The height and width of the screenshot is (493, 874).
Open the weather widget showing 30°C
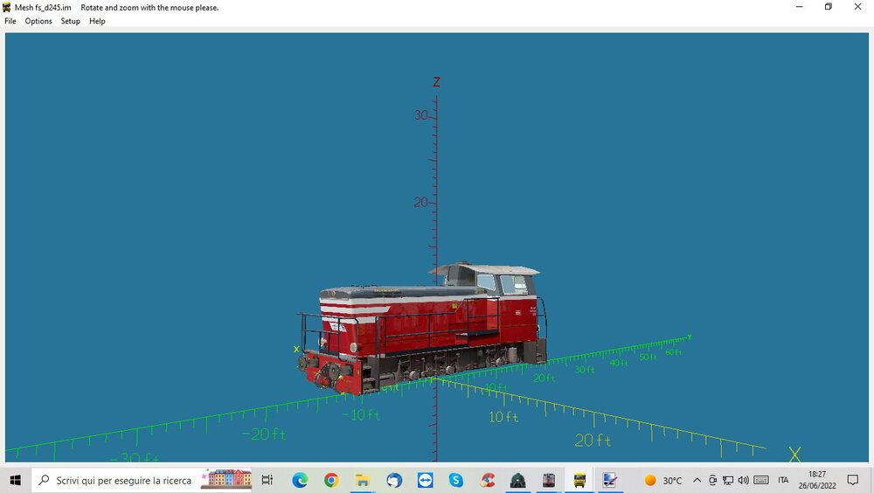point(662,480)
